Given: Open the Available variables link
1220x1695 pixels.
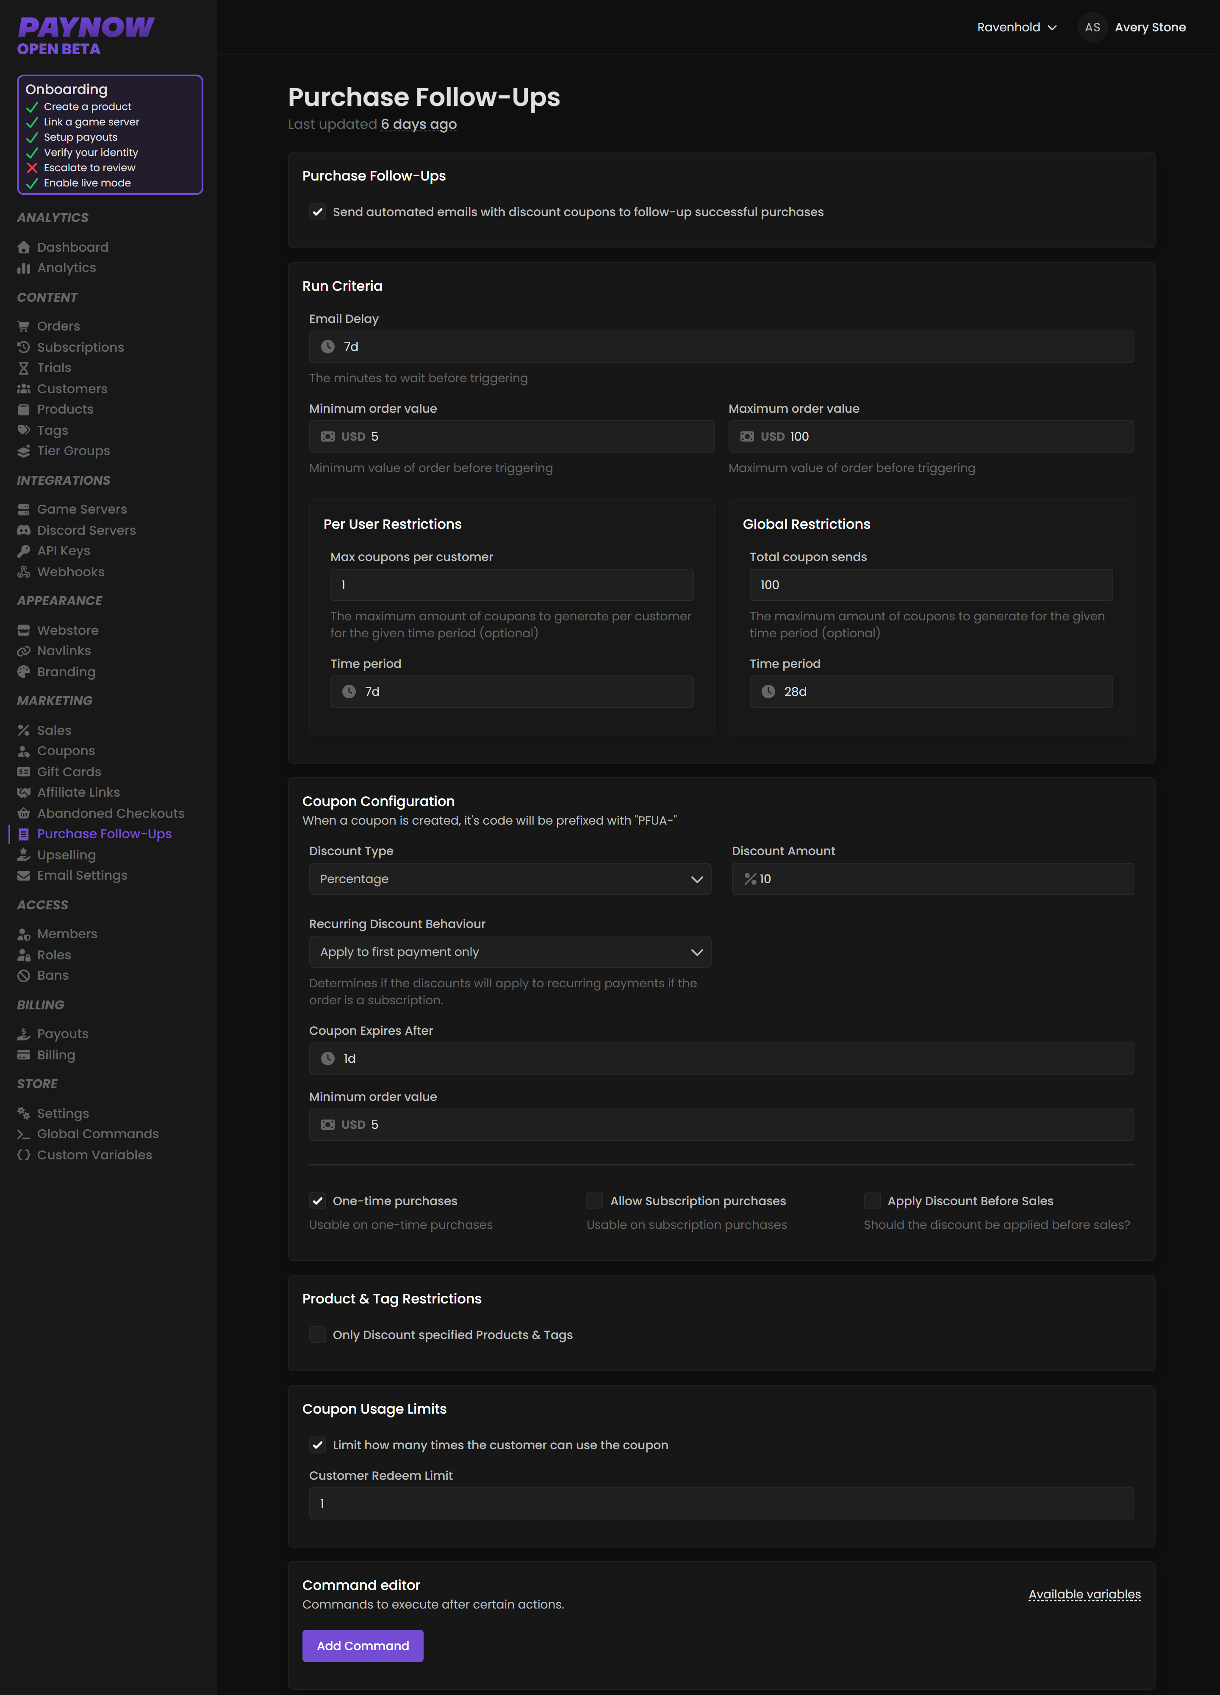Looking at the screenshot, I should point(1085,1595).
